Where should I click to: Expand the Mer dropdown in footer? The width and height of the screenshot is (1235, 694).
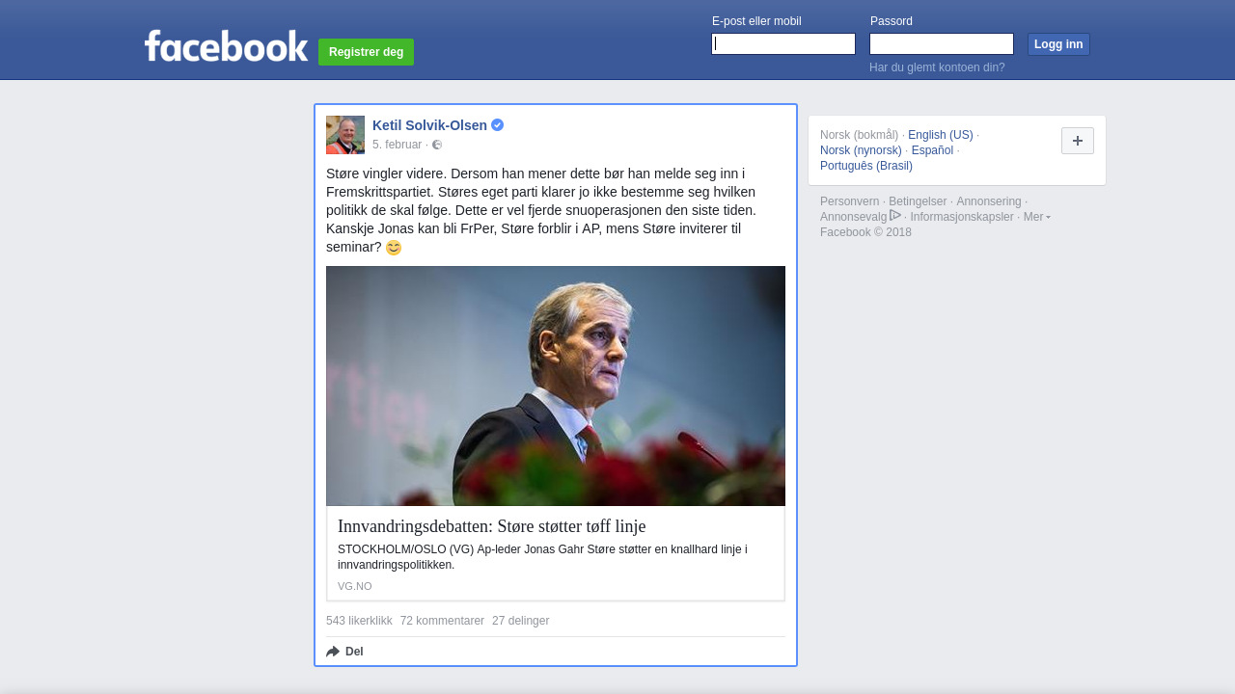(1036, 217)
